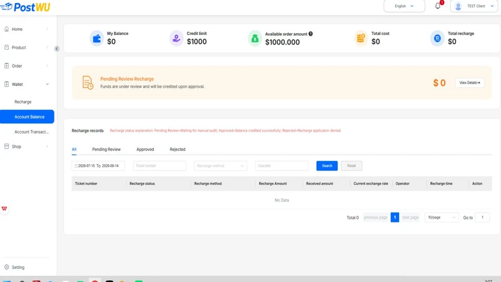The width and height of the screenshot is (501, 282).
Task: Click the Total cost coins icon
Action: point(361,38)
